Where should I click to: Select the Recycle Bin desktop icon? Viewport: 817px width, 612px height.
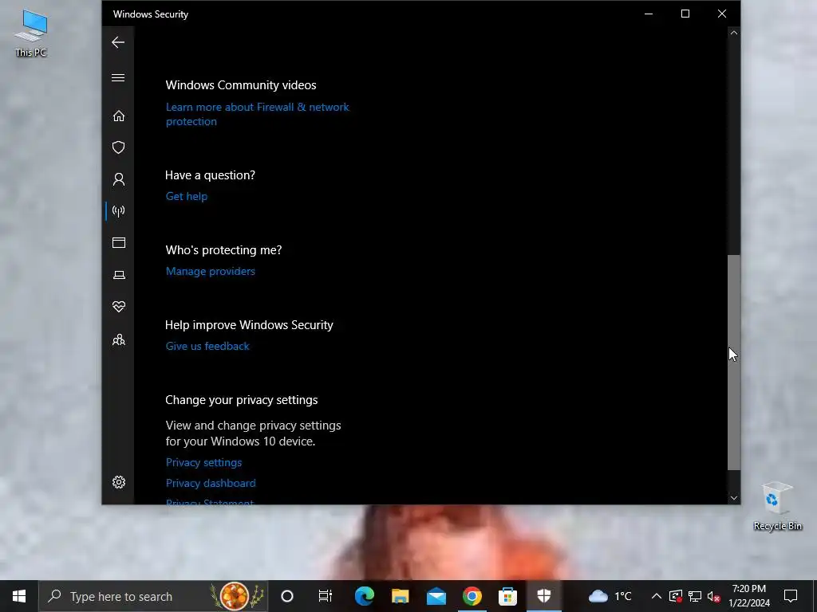pyautogui.click(x=777, y=506)
